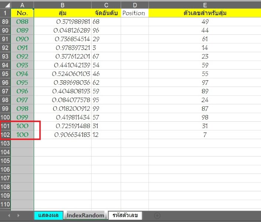The height and width of the screenshot is (222, 261).
Task: Switch to the แสดงผล sheet tab
Action: 48,215
